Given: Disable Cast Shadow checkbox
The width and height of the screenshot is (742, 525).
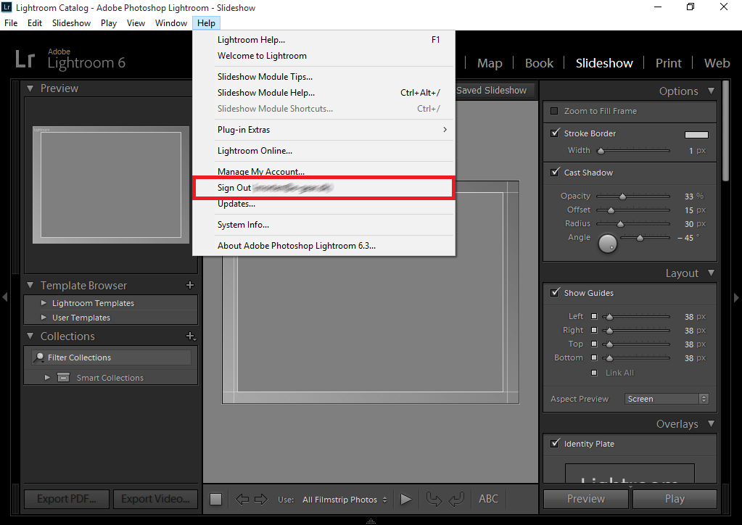Looking at the screenshot, I should point(555,172).
